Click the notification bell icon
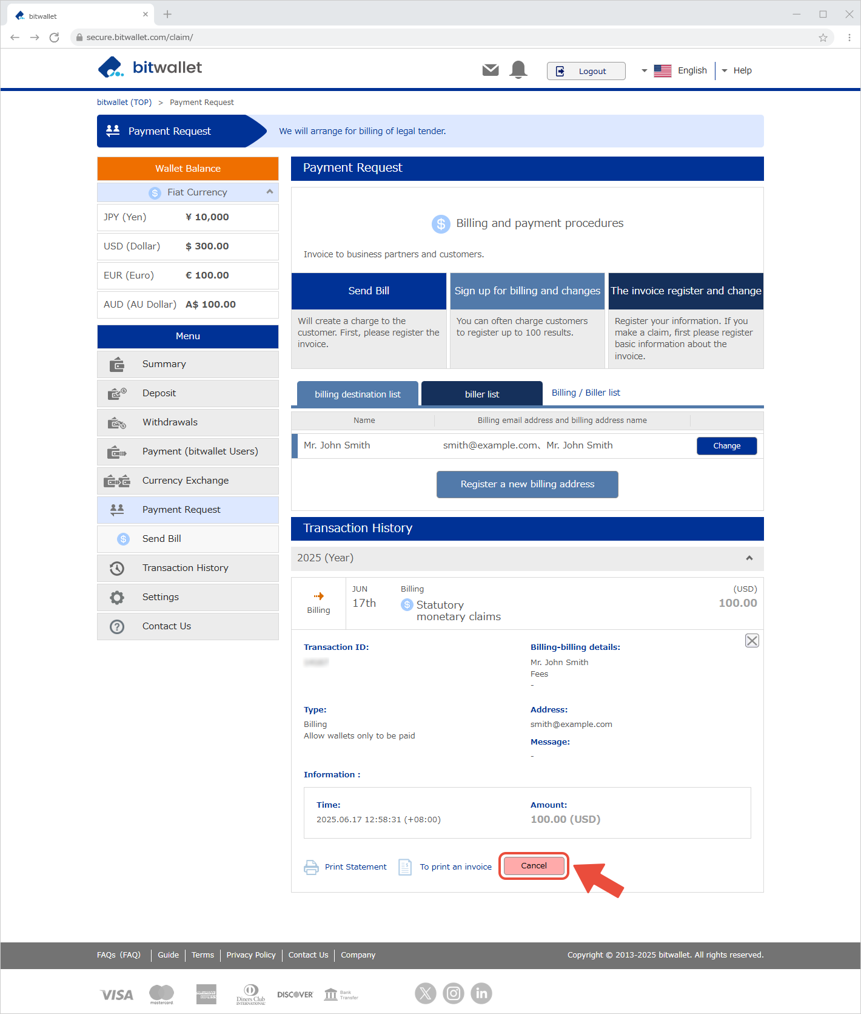This screenshot has width=861, height=1014. tap(518, 70)
